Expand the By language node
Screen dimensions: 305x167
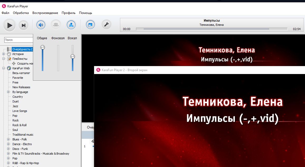click(x=8, y=92)
